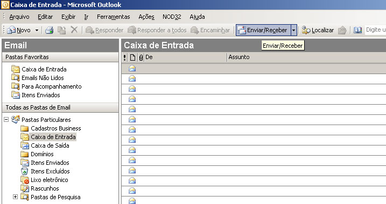The image size is (386, 204).
Task: Click the Enviar/Receber button
Action: tap(263, 30)
